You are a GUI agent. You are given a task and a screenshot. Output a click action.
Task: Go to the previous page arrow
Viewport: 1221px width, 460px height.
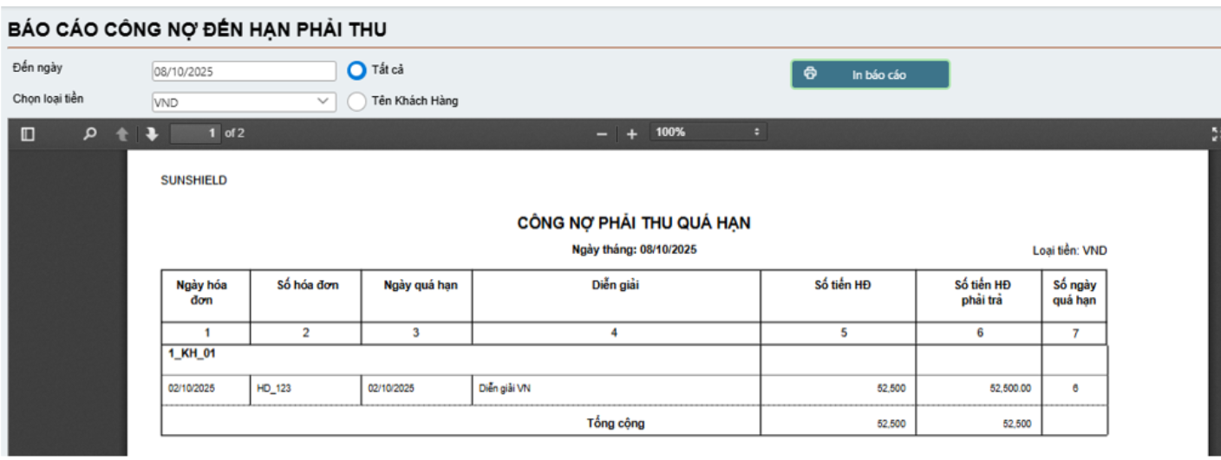[x=122, y=134]
